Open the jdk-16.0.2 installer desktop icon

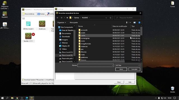[5, 25]
